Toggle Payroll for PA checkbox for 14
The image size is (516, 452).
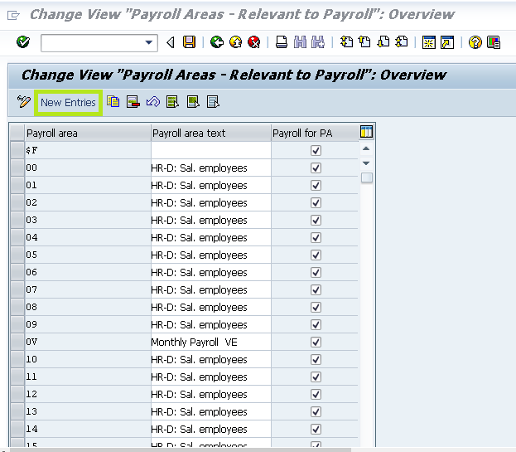316,430
